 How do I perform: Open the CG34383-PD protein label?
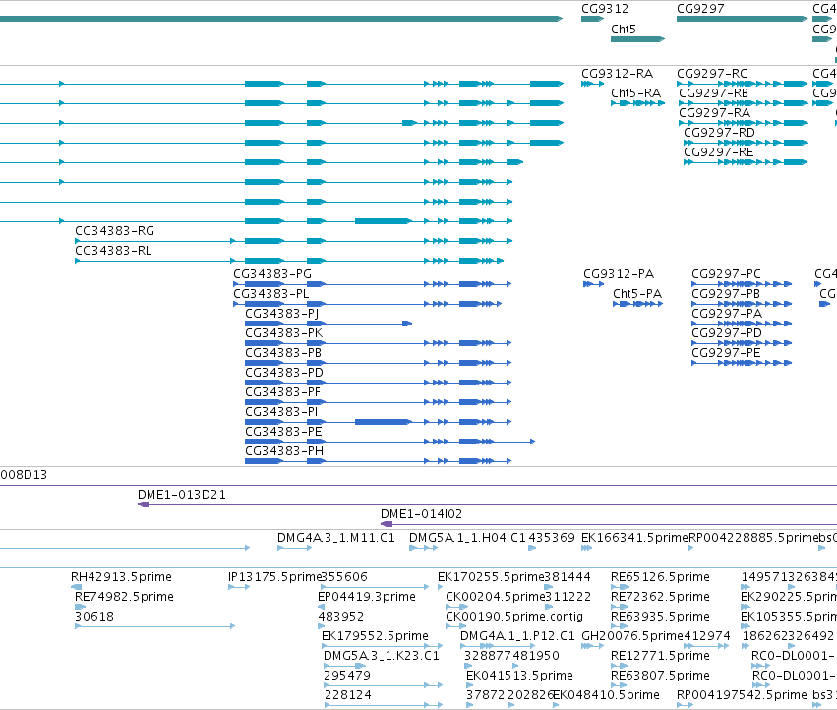tap(284, 373)
